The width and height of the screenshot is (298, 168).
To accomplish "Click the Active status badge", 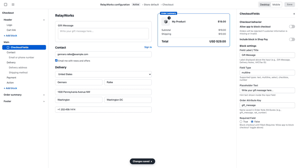I will click(136, 5).
